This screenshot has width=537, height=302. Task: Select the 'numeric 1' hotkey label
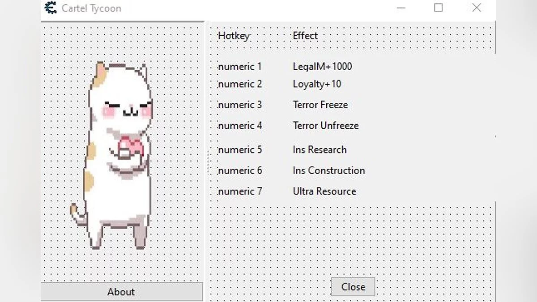click(240, 67)
